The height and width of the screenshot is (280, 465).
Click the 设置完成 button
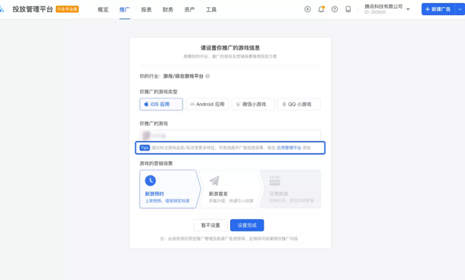(x=247, y=225)
